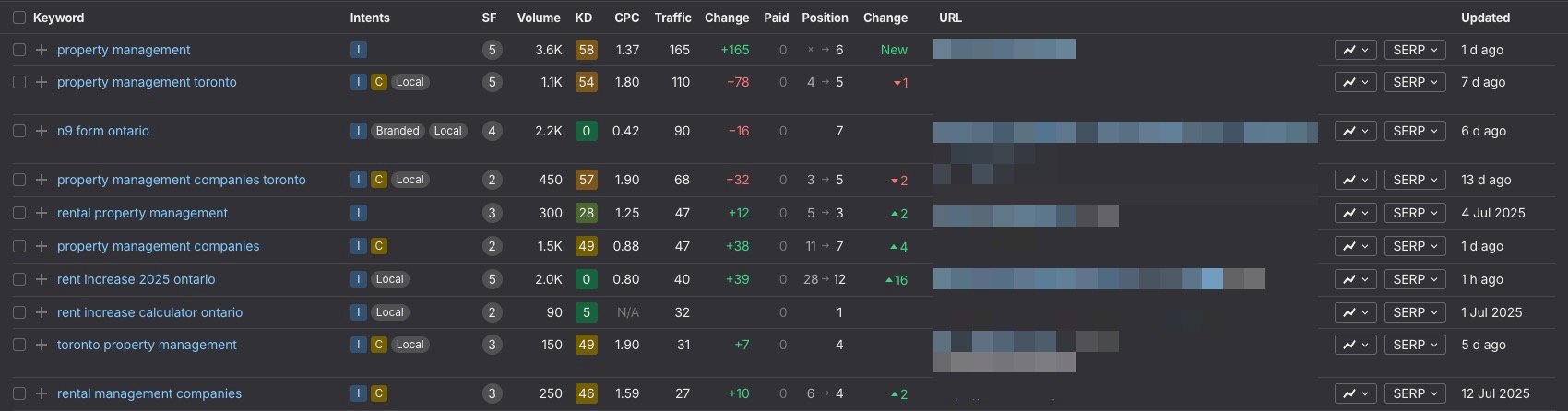Open SERP dropdown for toronto property management

1415,345
